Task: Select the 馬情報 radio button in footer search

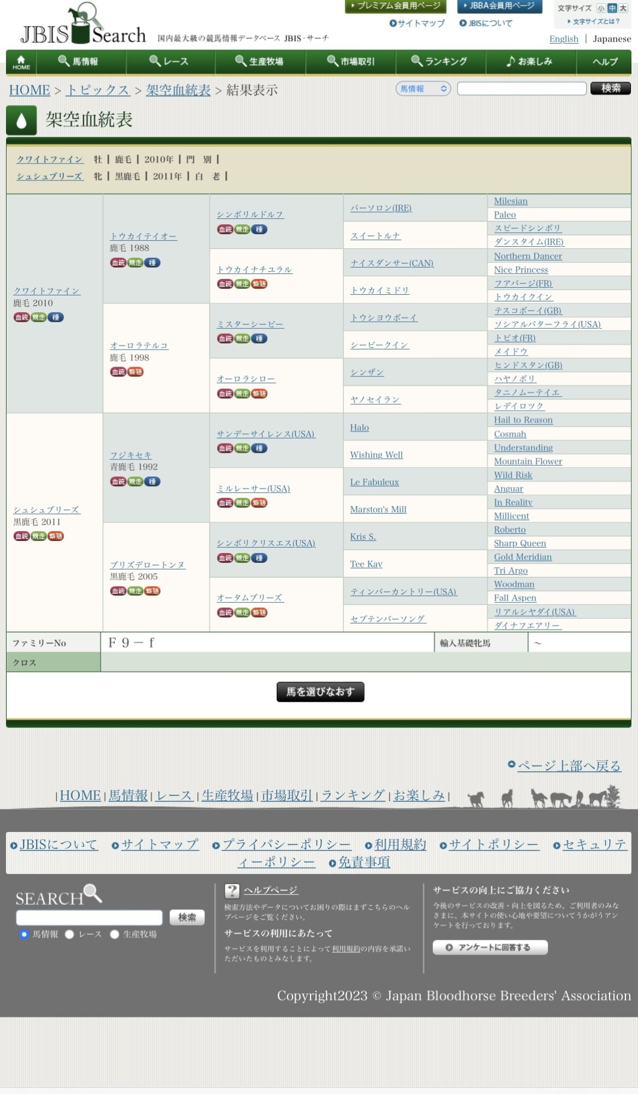Action: (24, 934)
